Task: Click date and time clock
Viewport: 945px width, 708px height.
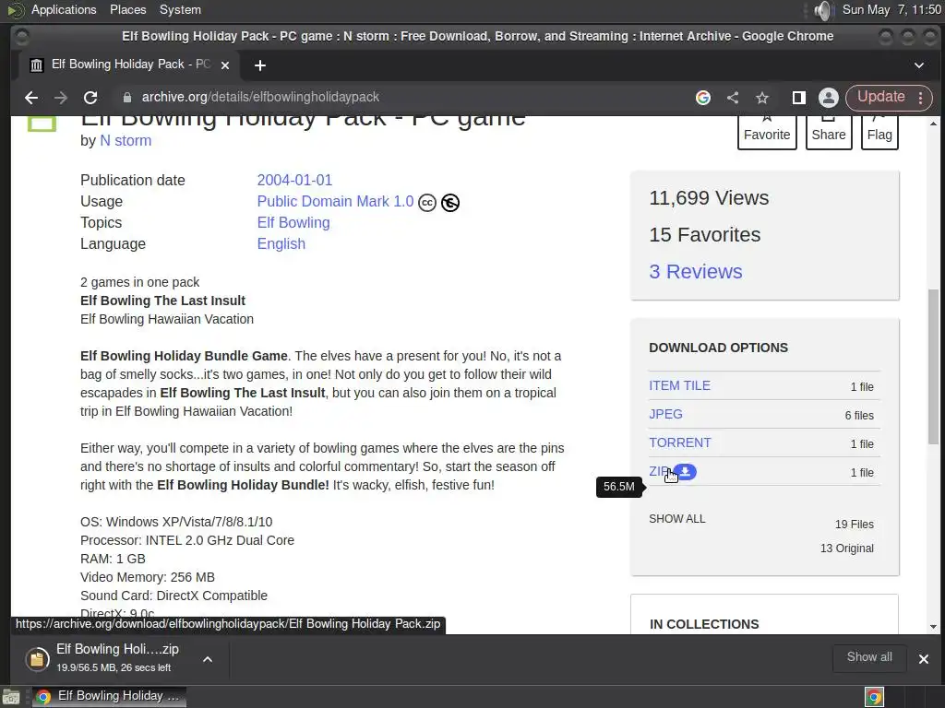Action: coord(891,9)
